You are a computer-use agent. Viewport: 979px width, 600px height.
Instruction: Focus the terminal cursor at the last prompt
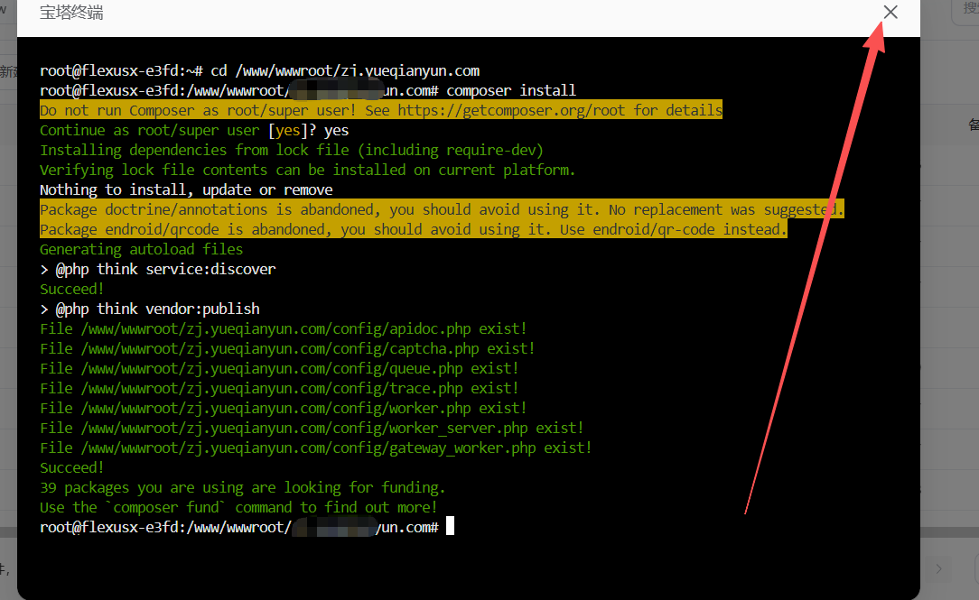(x=450, y=527)
